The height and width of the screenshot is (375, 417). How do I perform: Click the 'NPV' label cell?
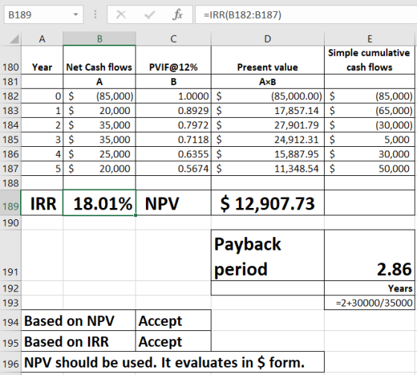point(173,203)
